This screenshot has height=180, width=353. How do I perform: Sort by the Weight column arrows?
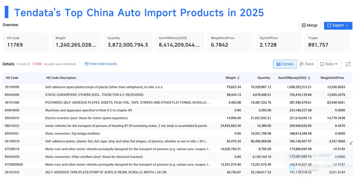(238, 78)
